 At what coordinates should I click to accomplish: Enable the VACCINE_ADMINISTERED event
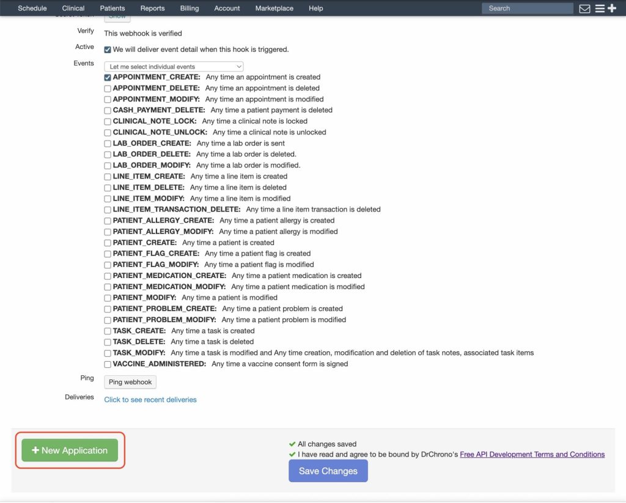pos(108,364)
